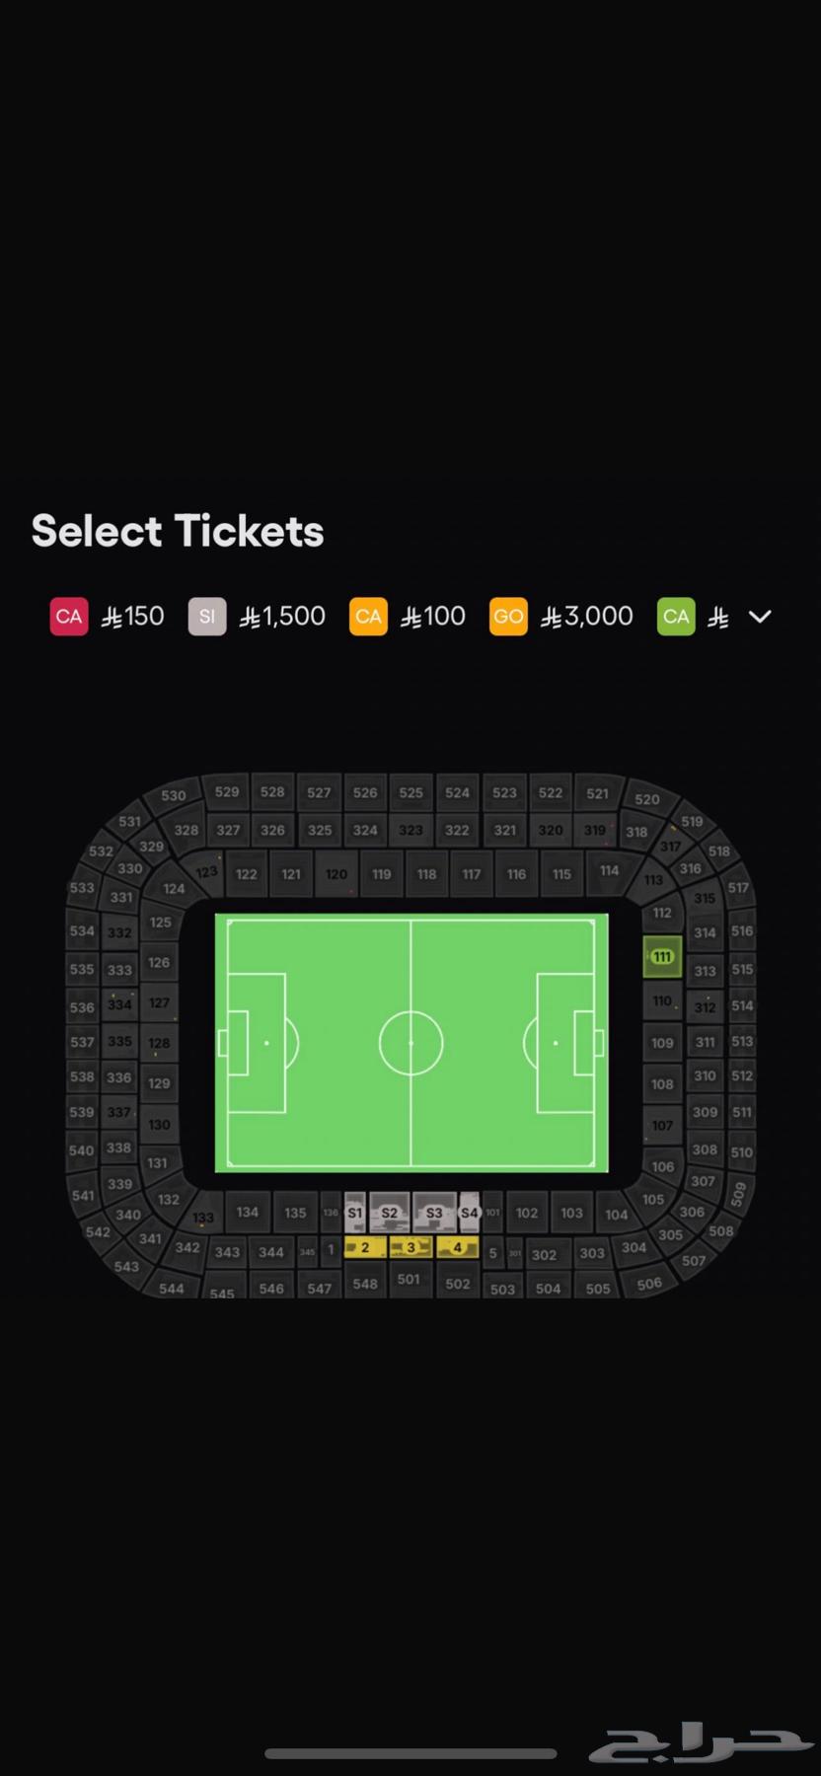Viewport: 821px width, 1776px height.
Task: Expand the ticket price categories list
Action: tap(760, 617)
